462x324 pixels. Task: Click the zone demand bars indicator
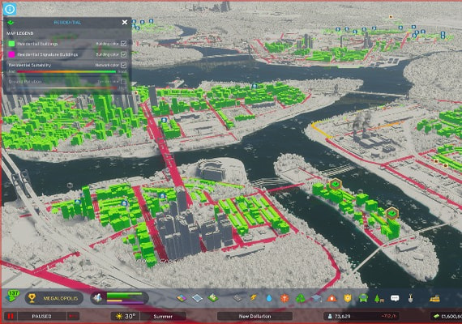click(120, 298)
